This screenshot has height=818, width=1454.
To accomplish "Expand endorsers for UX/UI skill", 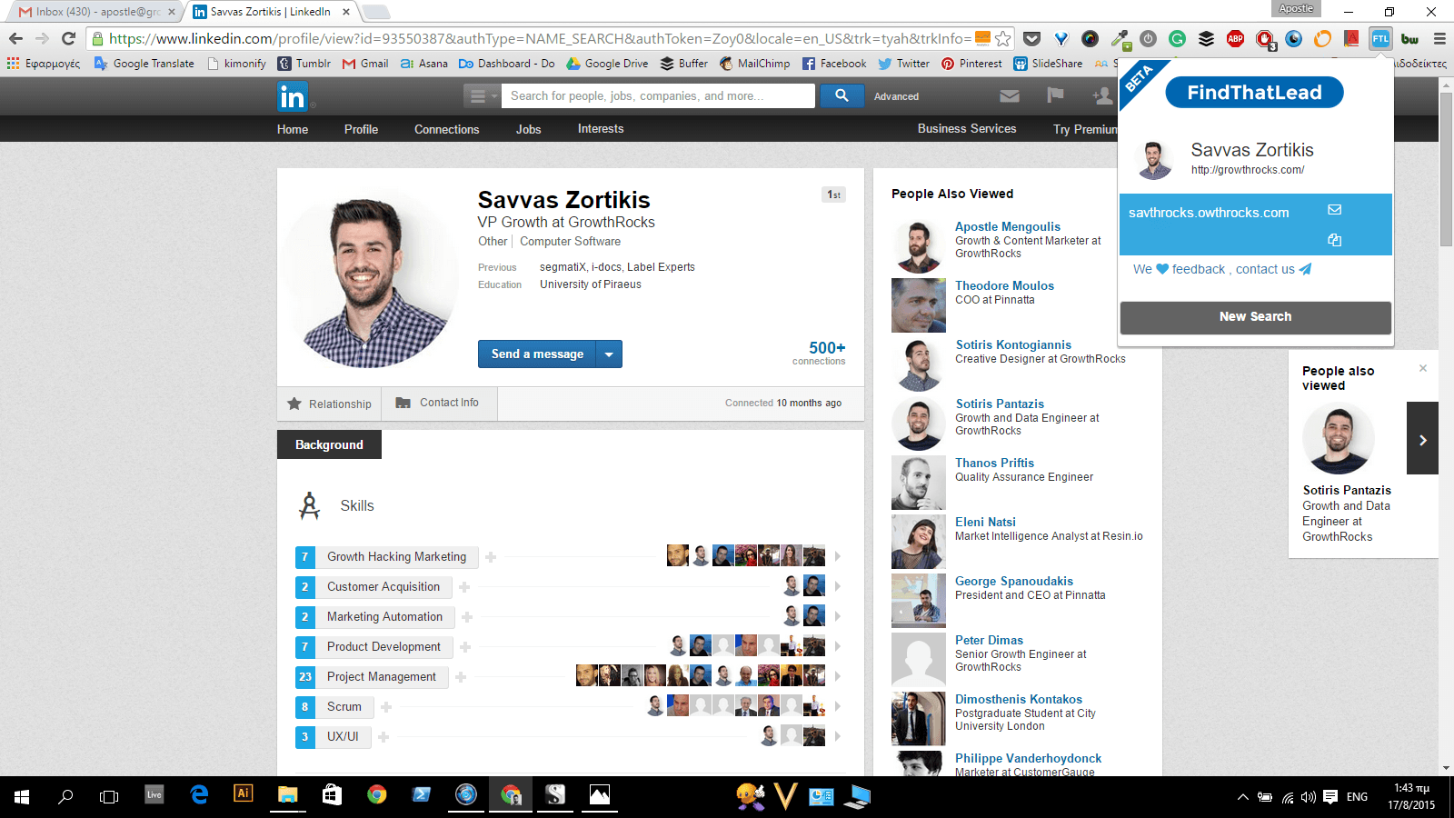I will [838, 736].
